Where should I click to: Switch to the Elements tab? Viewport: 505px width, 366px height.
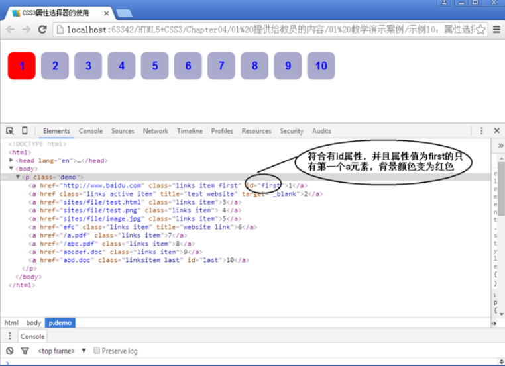pyautogui.click(x=56, y=131)
